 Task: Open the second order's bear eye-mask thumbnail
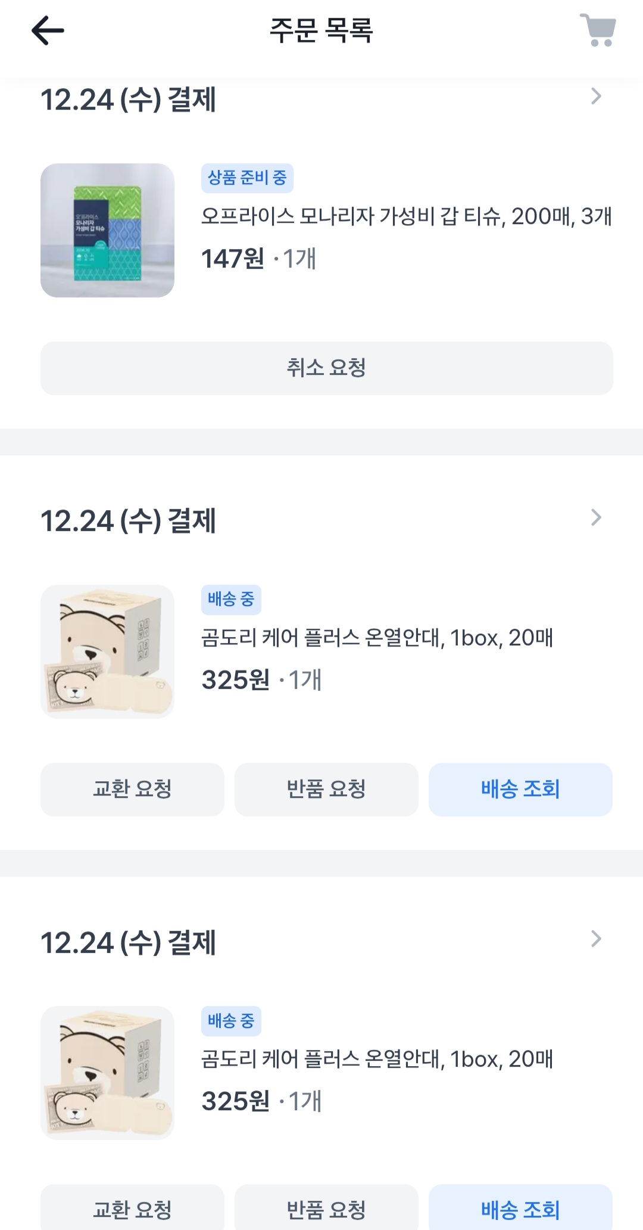[107, 651]
